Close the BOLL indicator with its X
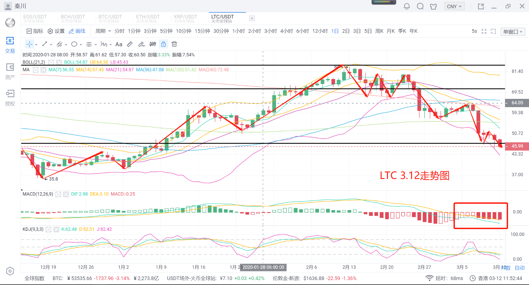 pos(59,62)
